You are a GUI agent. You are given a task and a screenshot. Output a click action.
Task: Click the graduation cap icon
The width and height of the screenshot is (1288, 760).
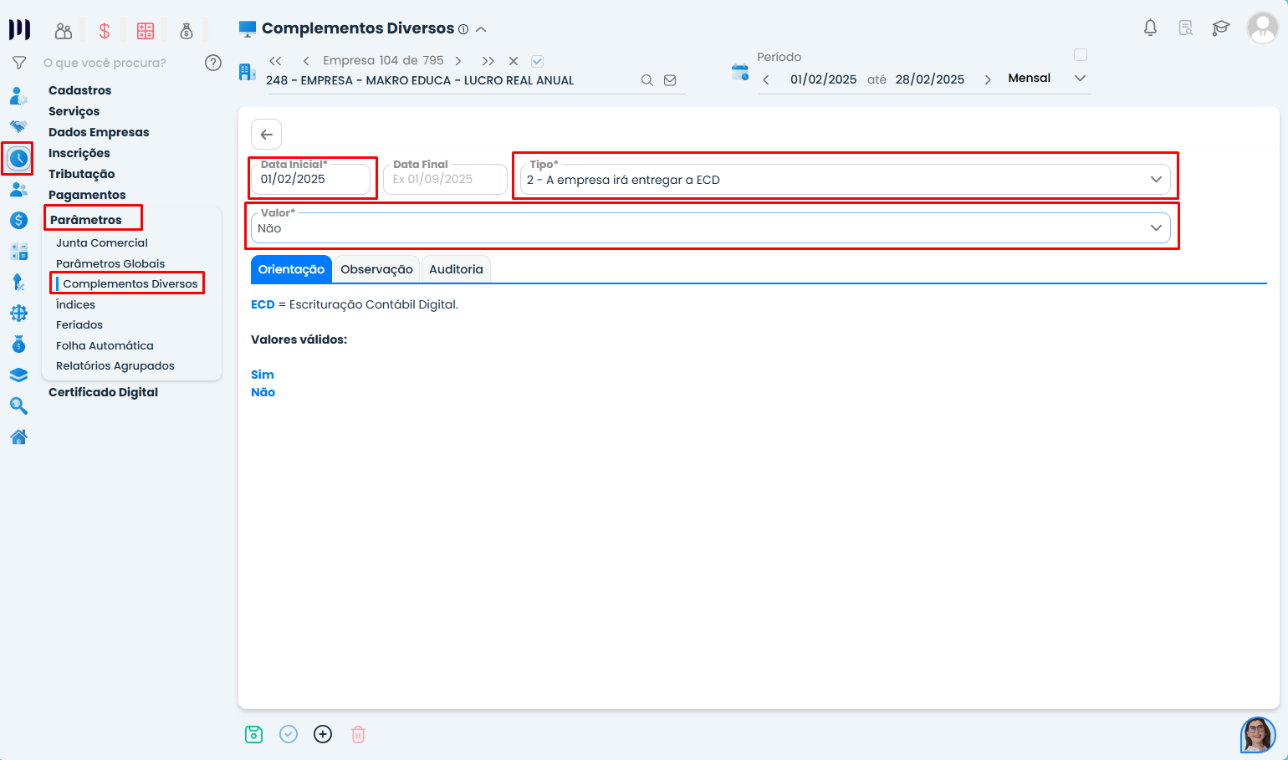[1220, 28]
